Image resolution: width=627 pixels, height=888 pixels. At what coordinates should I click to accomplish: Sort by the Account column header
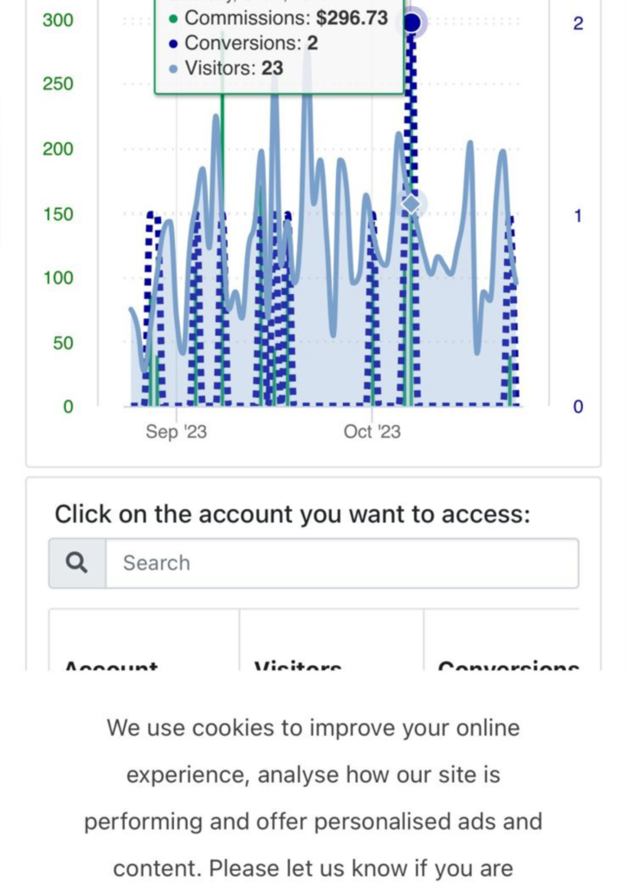coord(112,666)
